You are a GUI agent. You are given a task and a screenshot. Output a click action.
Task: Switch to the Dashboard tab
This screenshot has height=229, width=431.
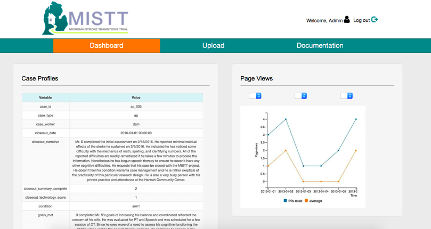(107, 46)
